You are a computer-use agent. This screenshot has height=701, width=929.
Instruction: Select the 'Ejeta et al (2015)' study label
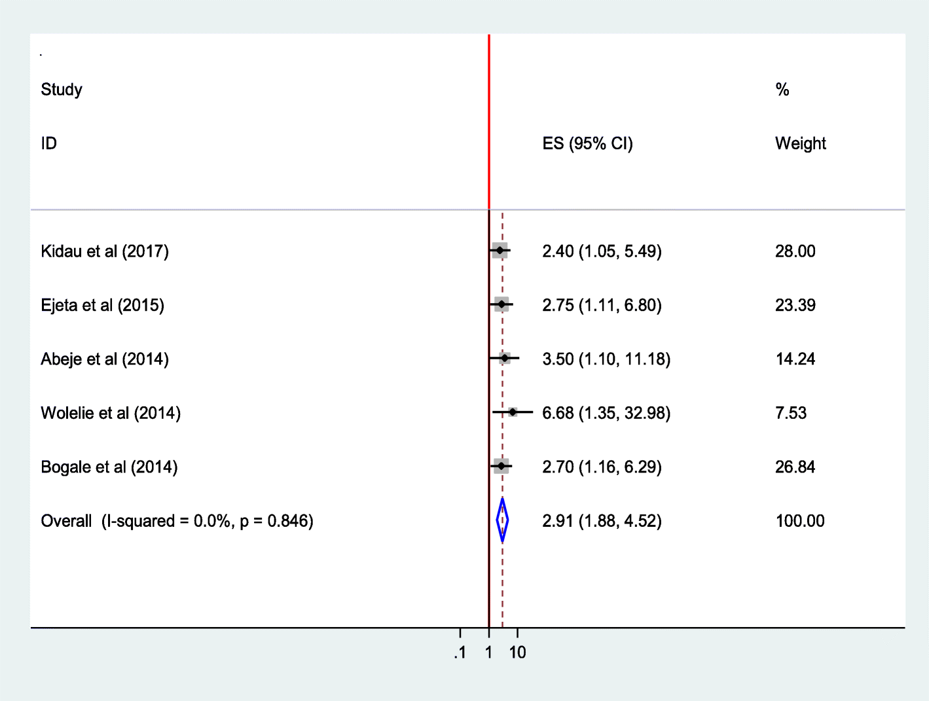[102, 305]
